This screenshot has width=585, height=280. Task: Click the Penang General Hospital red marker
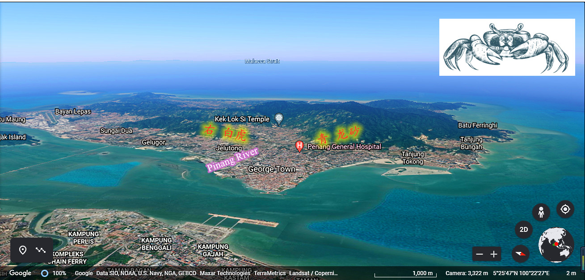point(299,146)
